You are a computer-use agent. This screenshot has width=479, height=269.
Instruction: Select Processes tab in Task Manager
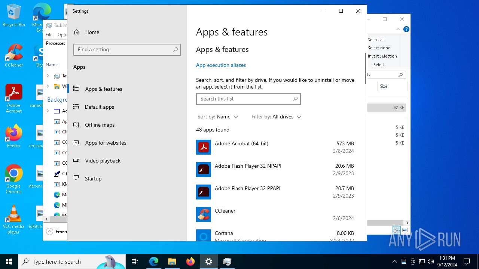tap(55, 43)
